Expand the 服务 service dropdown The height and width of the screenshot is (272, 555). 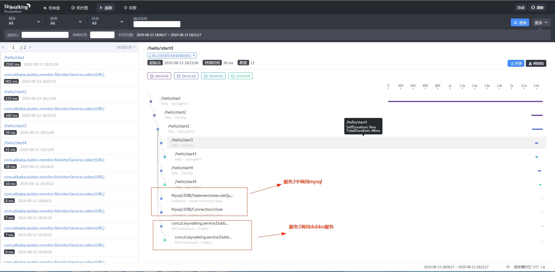point(24,21)
